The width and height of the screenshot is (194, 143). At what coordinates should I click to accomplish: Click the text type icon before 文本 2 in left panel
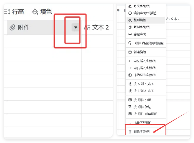pos(87,27)
